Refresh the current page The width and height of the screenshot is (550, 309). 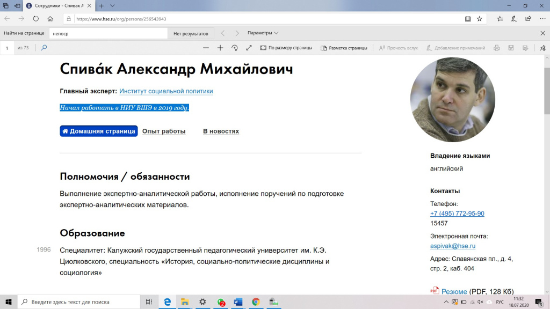(x=36, y=19)
